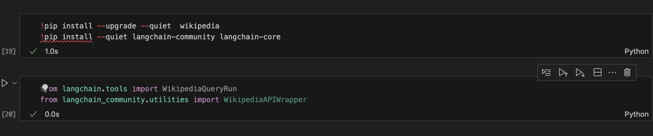Click the 0.0s execution time label
The image size is (653, 136).
point(52,114)
